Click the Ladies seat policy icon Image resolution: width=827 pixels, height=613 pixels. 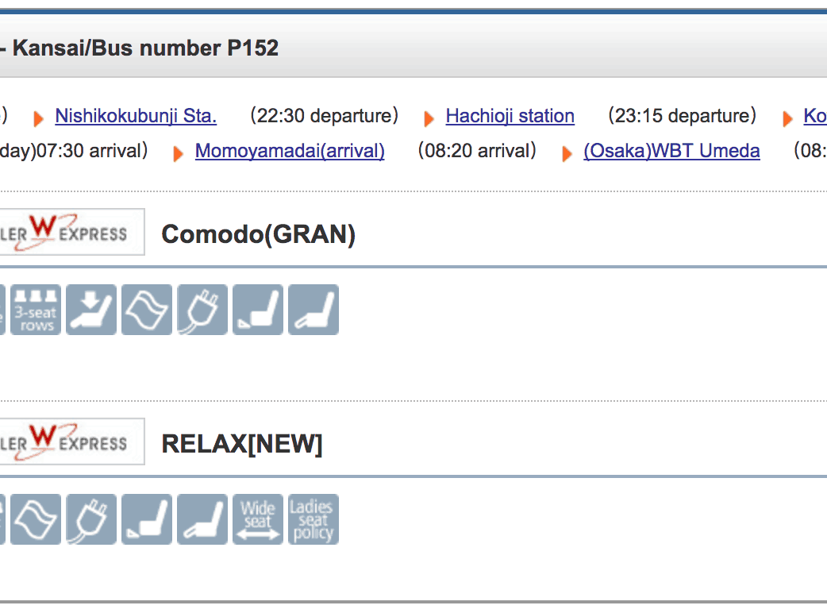[x=313, y=519]
